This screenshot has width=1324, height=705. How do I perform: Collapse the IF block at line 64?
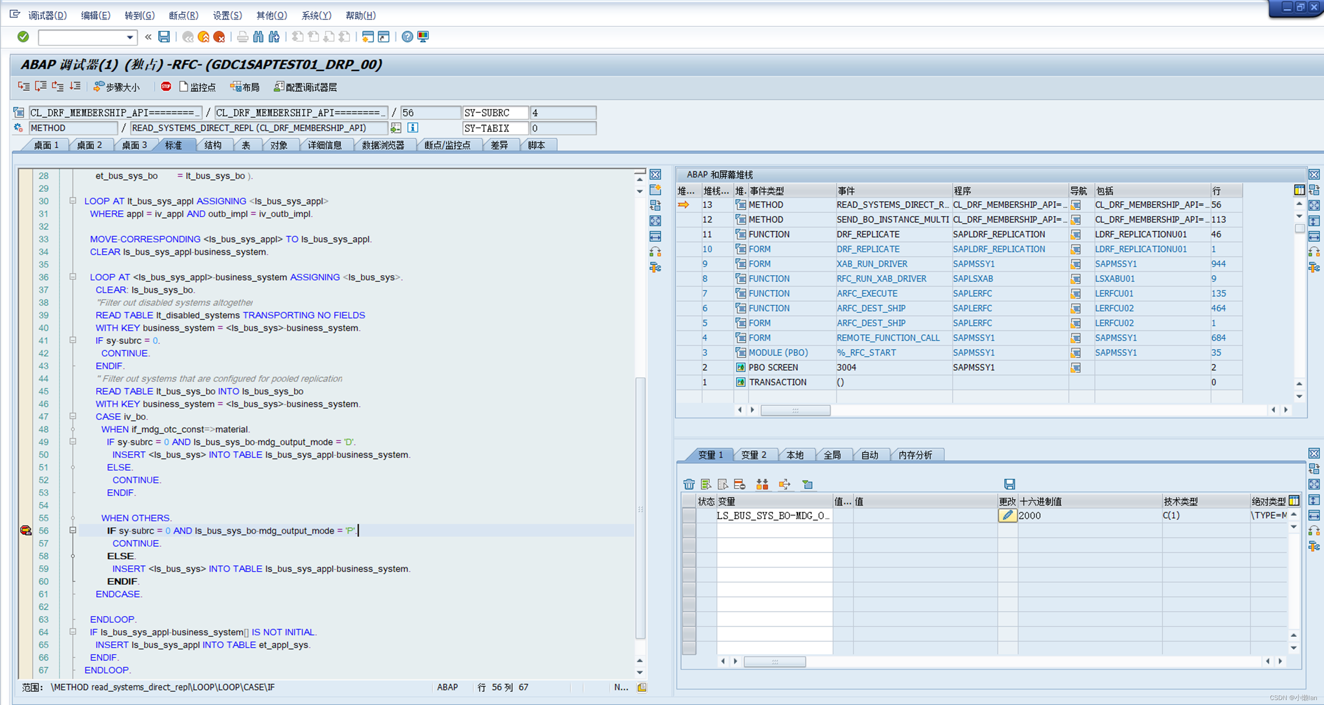click(x=73, y=632)
